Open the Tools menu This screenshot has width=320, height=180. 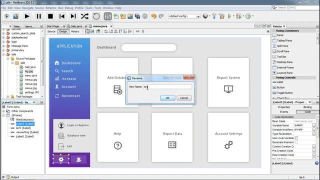pyautogui.click(x=98, y=8)
